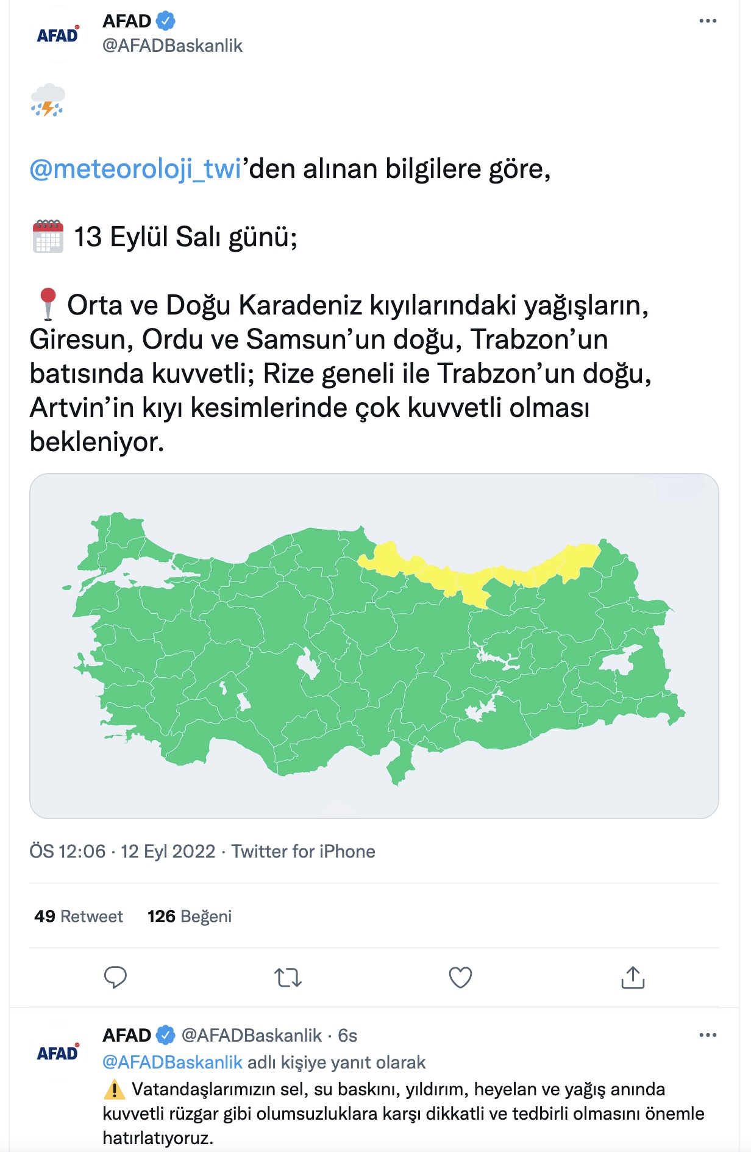This screenshot has width=751, height=1152.
Task: Open more options for the main tweet
Action: pyautogui.click(x=708, y=21)
